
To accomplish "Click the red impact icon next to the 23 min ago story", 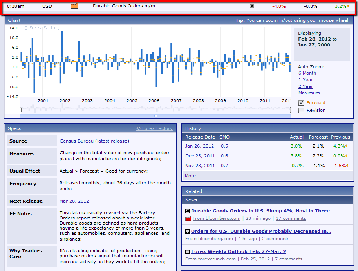I will coord(188,219).
